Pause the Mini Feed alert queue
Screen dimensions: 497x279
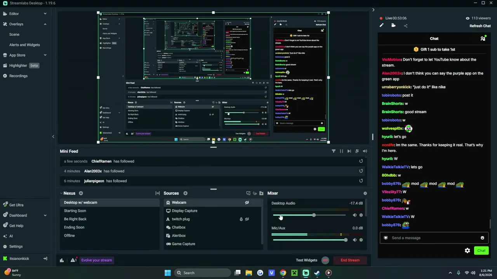coord(341,151)
